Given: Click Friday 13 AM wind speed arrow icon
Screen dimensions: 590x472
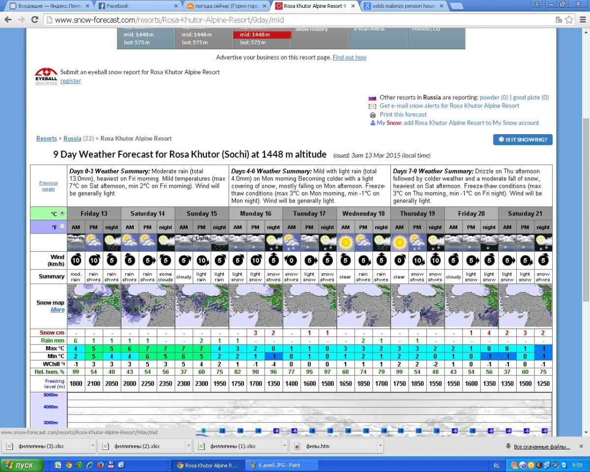Looking at the screenshot, I should tap(76, 260).
